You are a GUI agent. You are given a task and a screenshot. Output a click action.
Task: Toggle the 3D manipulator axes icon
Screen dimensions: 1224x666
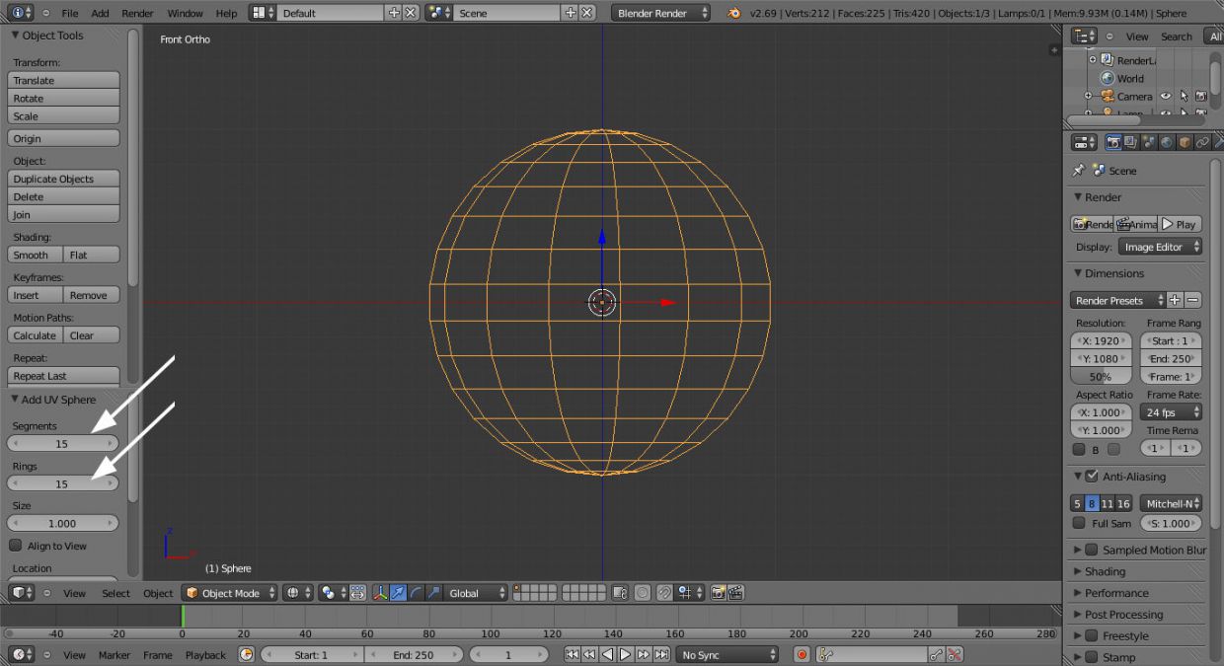click(380, 593)
